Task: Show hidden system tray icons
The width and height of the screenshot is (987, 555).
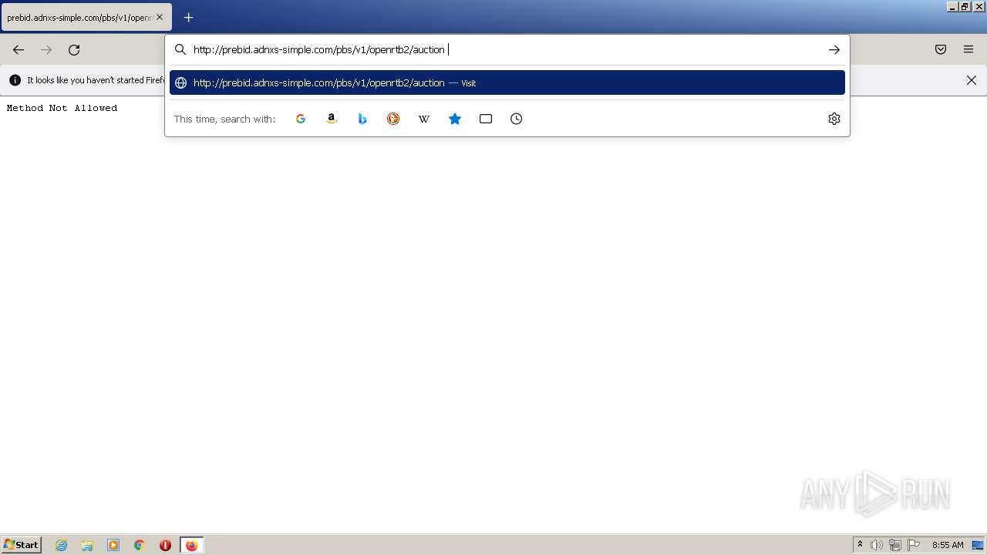Action: [860, 545]
